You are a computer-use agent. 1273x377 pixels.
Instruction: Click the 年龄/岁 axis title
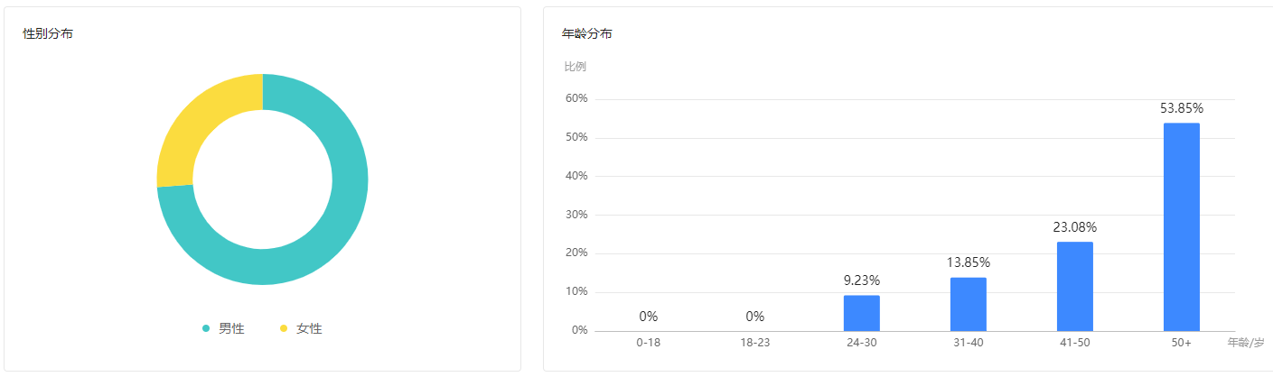[x=1245, y=343]
